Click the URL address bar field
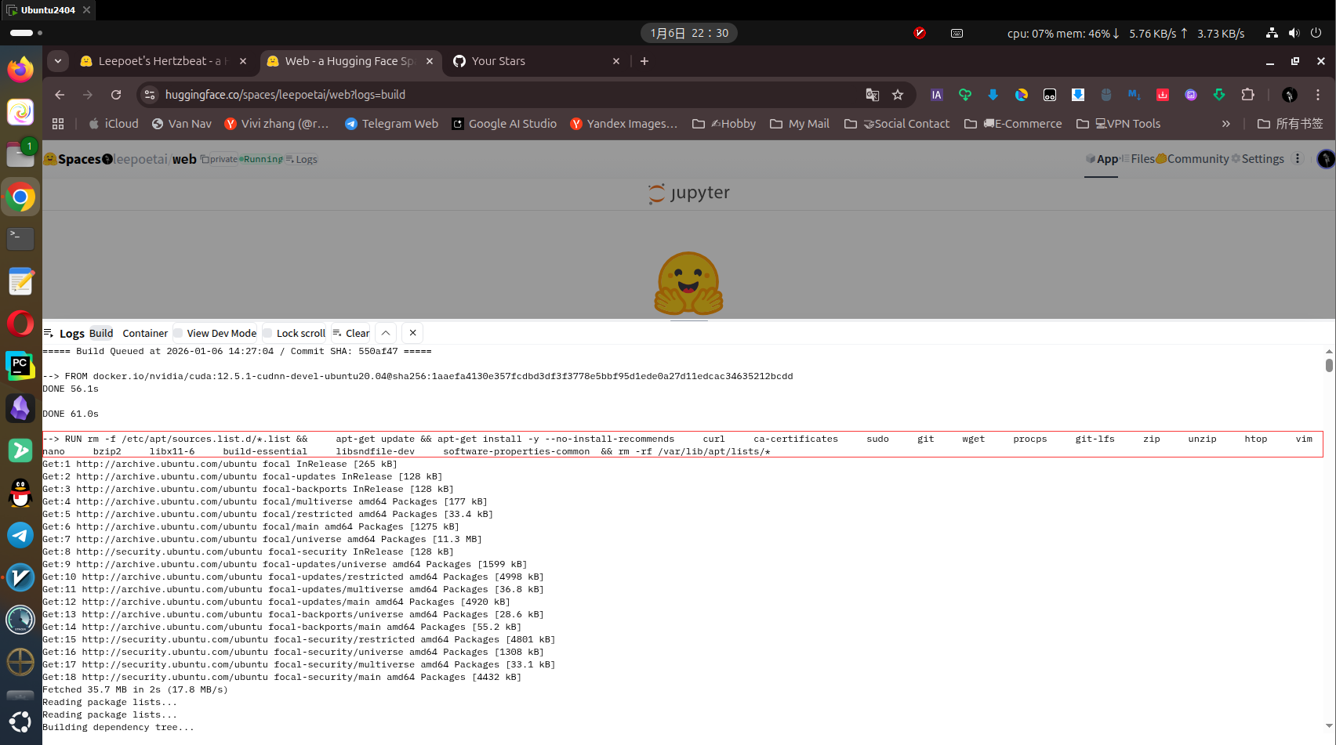Image resolution: width=1336 pixels, height=745 pixels. point(502,95)
